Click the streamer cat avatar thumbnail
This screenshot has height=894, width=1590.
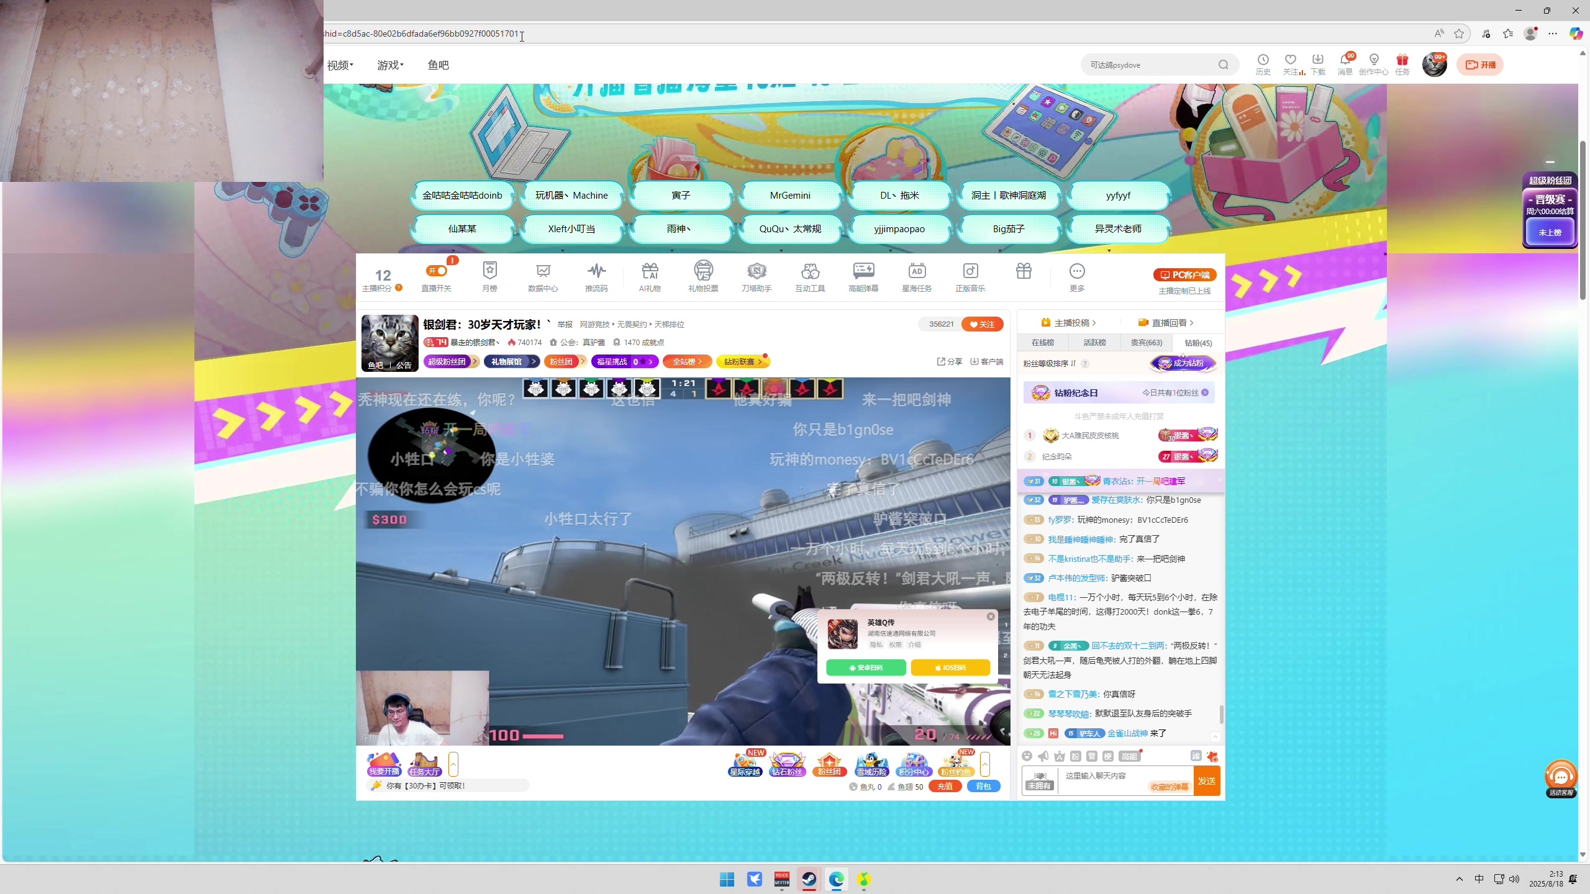tap(389, 343)
